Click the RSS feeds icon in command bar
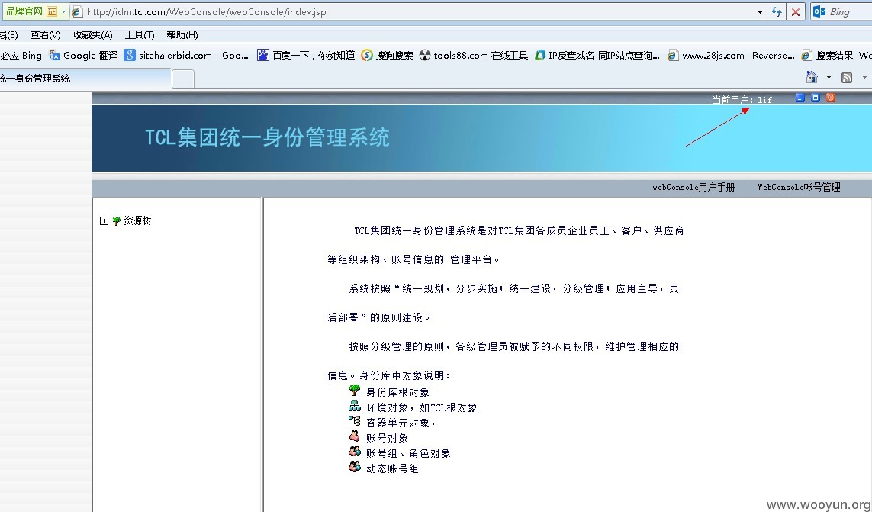 point(846,78)
